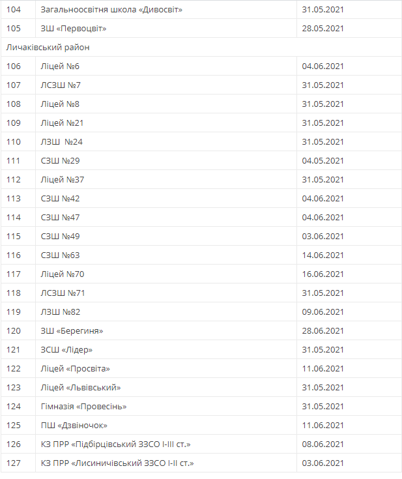Select the Ліцей №6 row name
The width and height of the screenshot is (402, 479).
60,66
